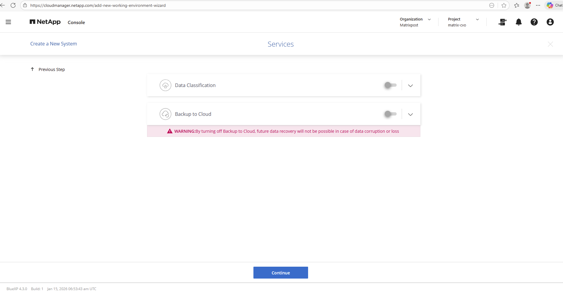The width and height of the screenshot is (563, 294).
Task: Click the Services heading
Action: [281, 44]
